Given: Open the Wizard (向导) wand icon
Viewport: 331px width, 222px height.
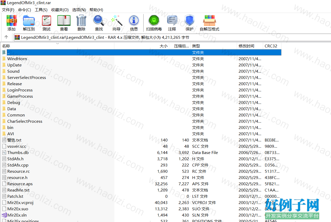Looking at the screenshot, I should coord(116,21).
